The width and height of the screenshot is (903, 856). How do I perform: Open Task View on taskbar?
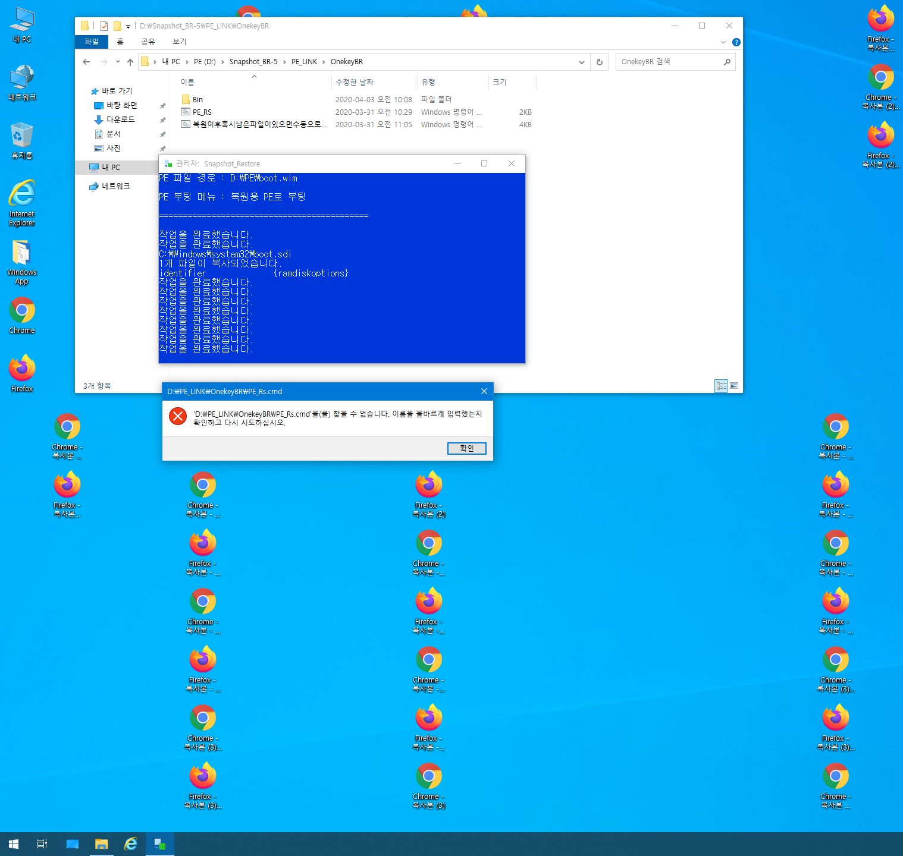[x=42, y=844]
